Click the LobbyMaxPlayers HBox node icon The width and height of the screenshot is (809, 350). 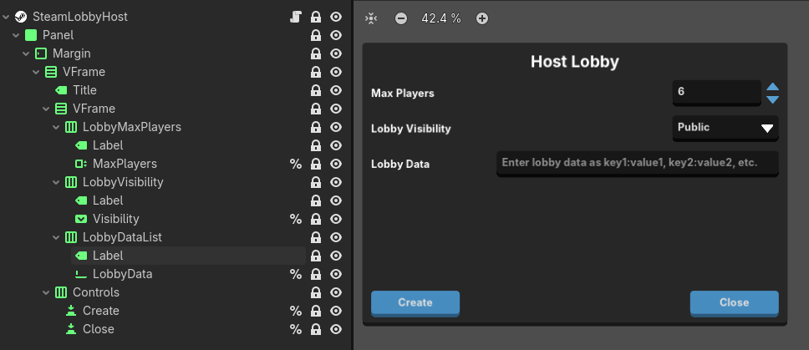click(71, 127)
